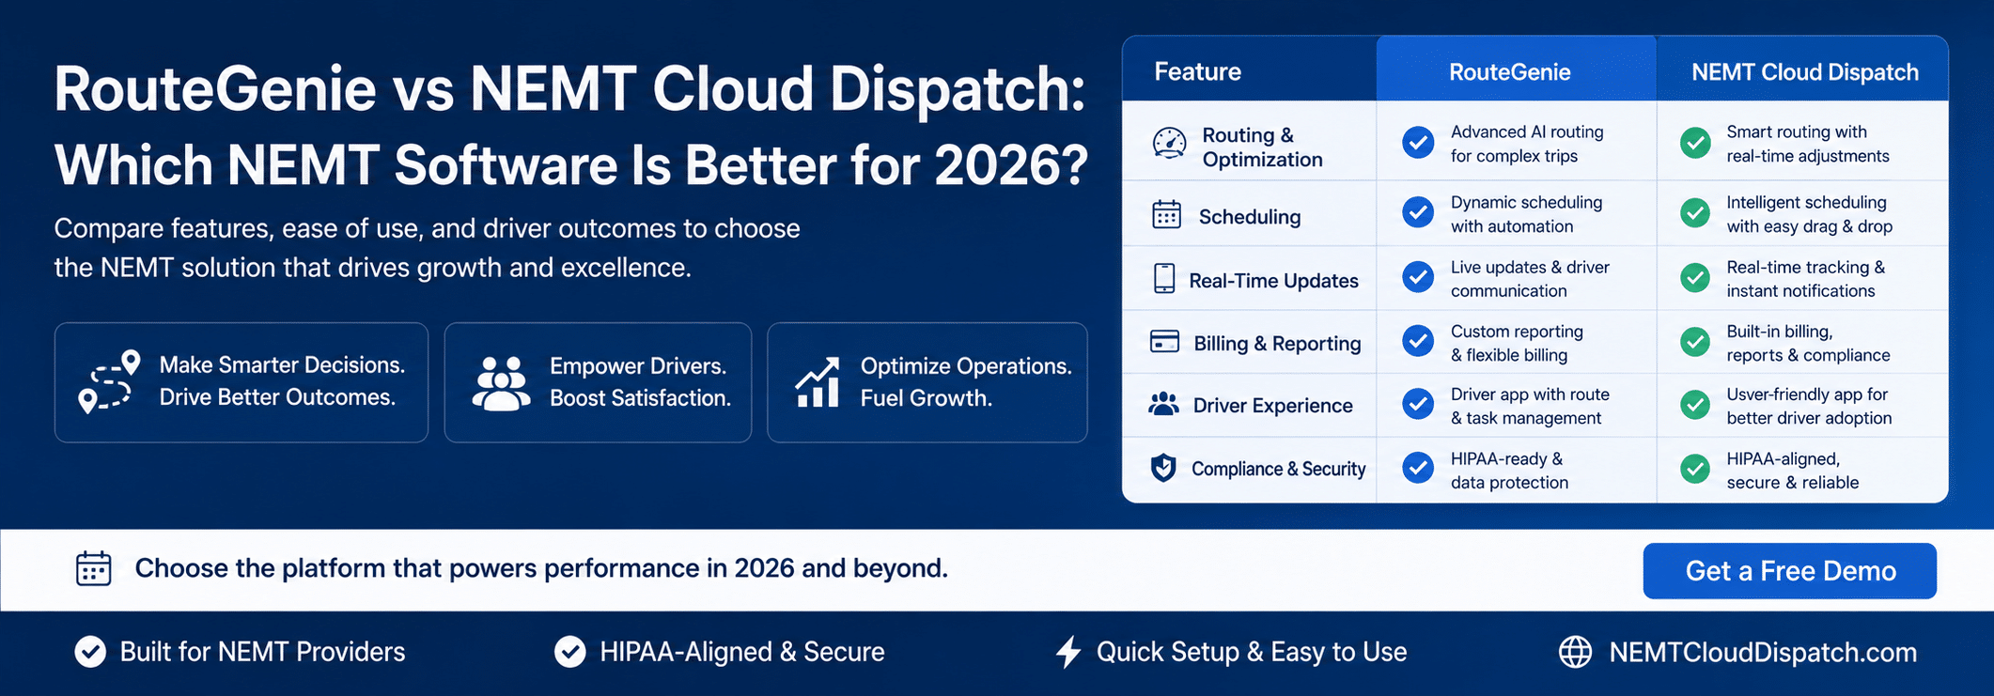The width and height of the screenshot is (1994, 696).
Task: Click the text Custom reporting & flexible billing
Action: (1517, 343)
